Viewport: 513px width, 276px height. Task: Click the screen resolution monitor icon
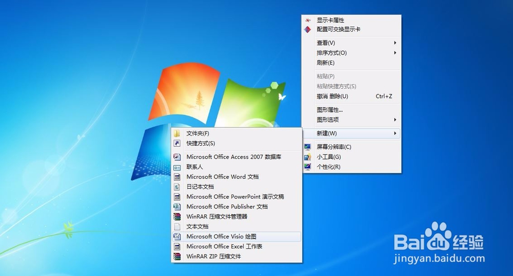click(x=307, y=147)
